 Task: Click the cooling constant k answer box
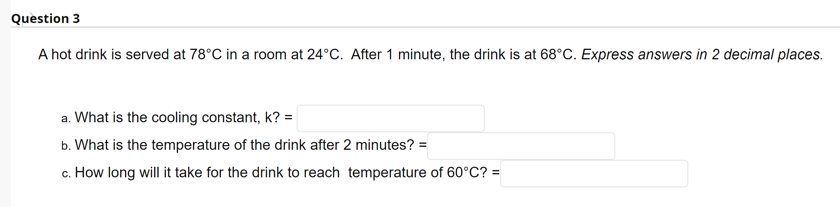click(390, 118)
